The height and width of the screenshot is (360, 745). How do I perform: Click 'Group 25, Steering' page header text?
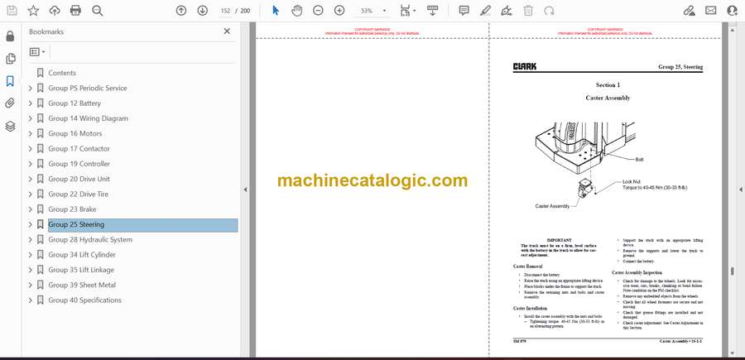click(680, 67)
